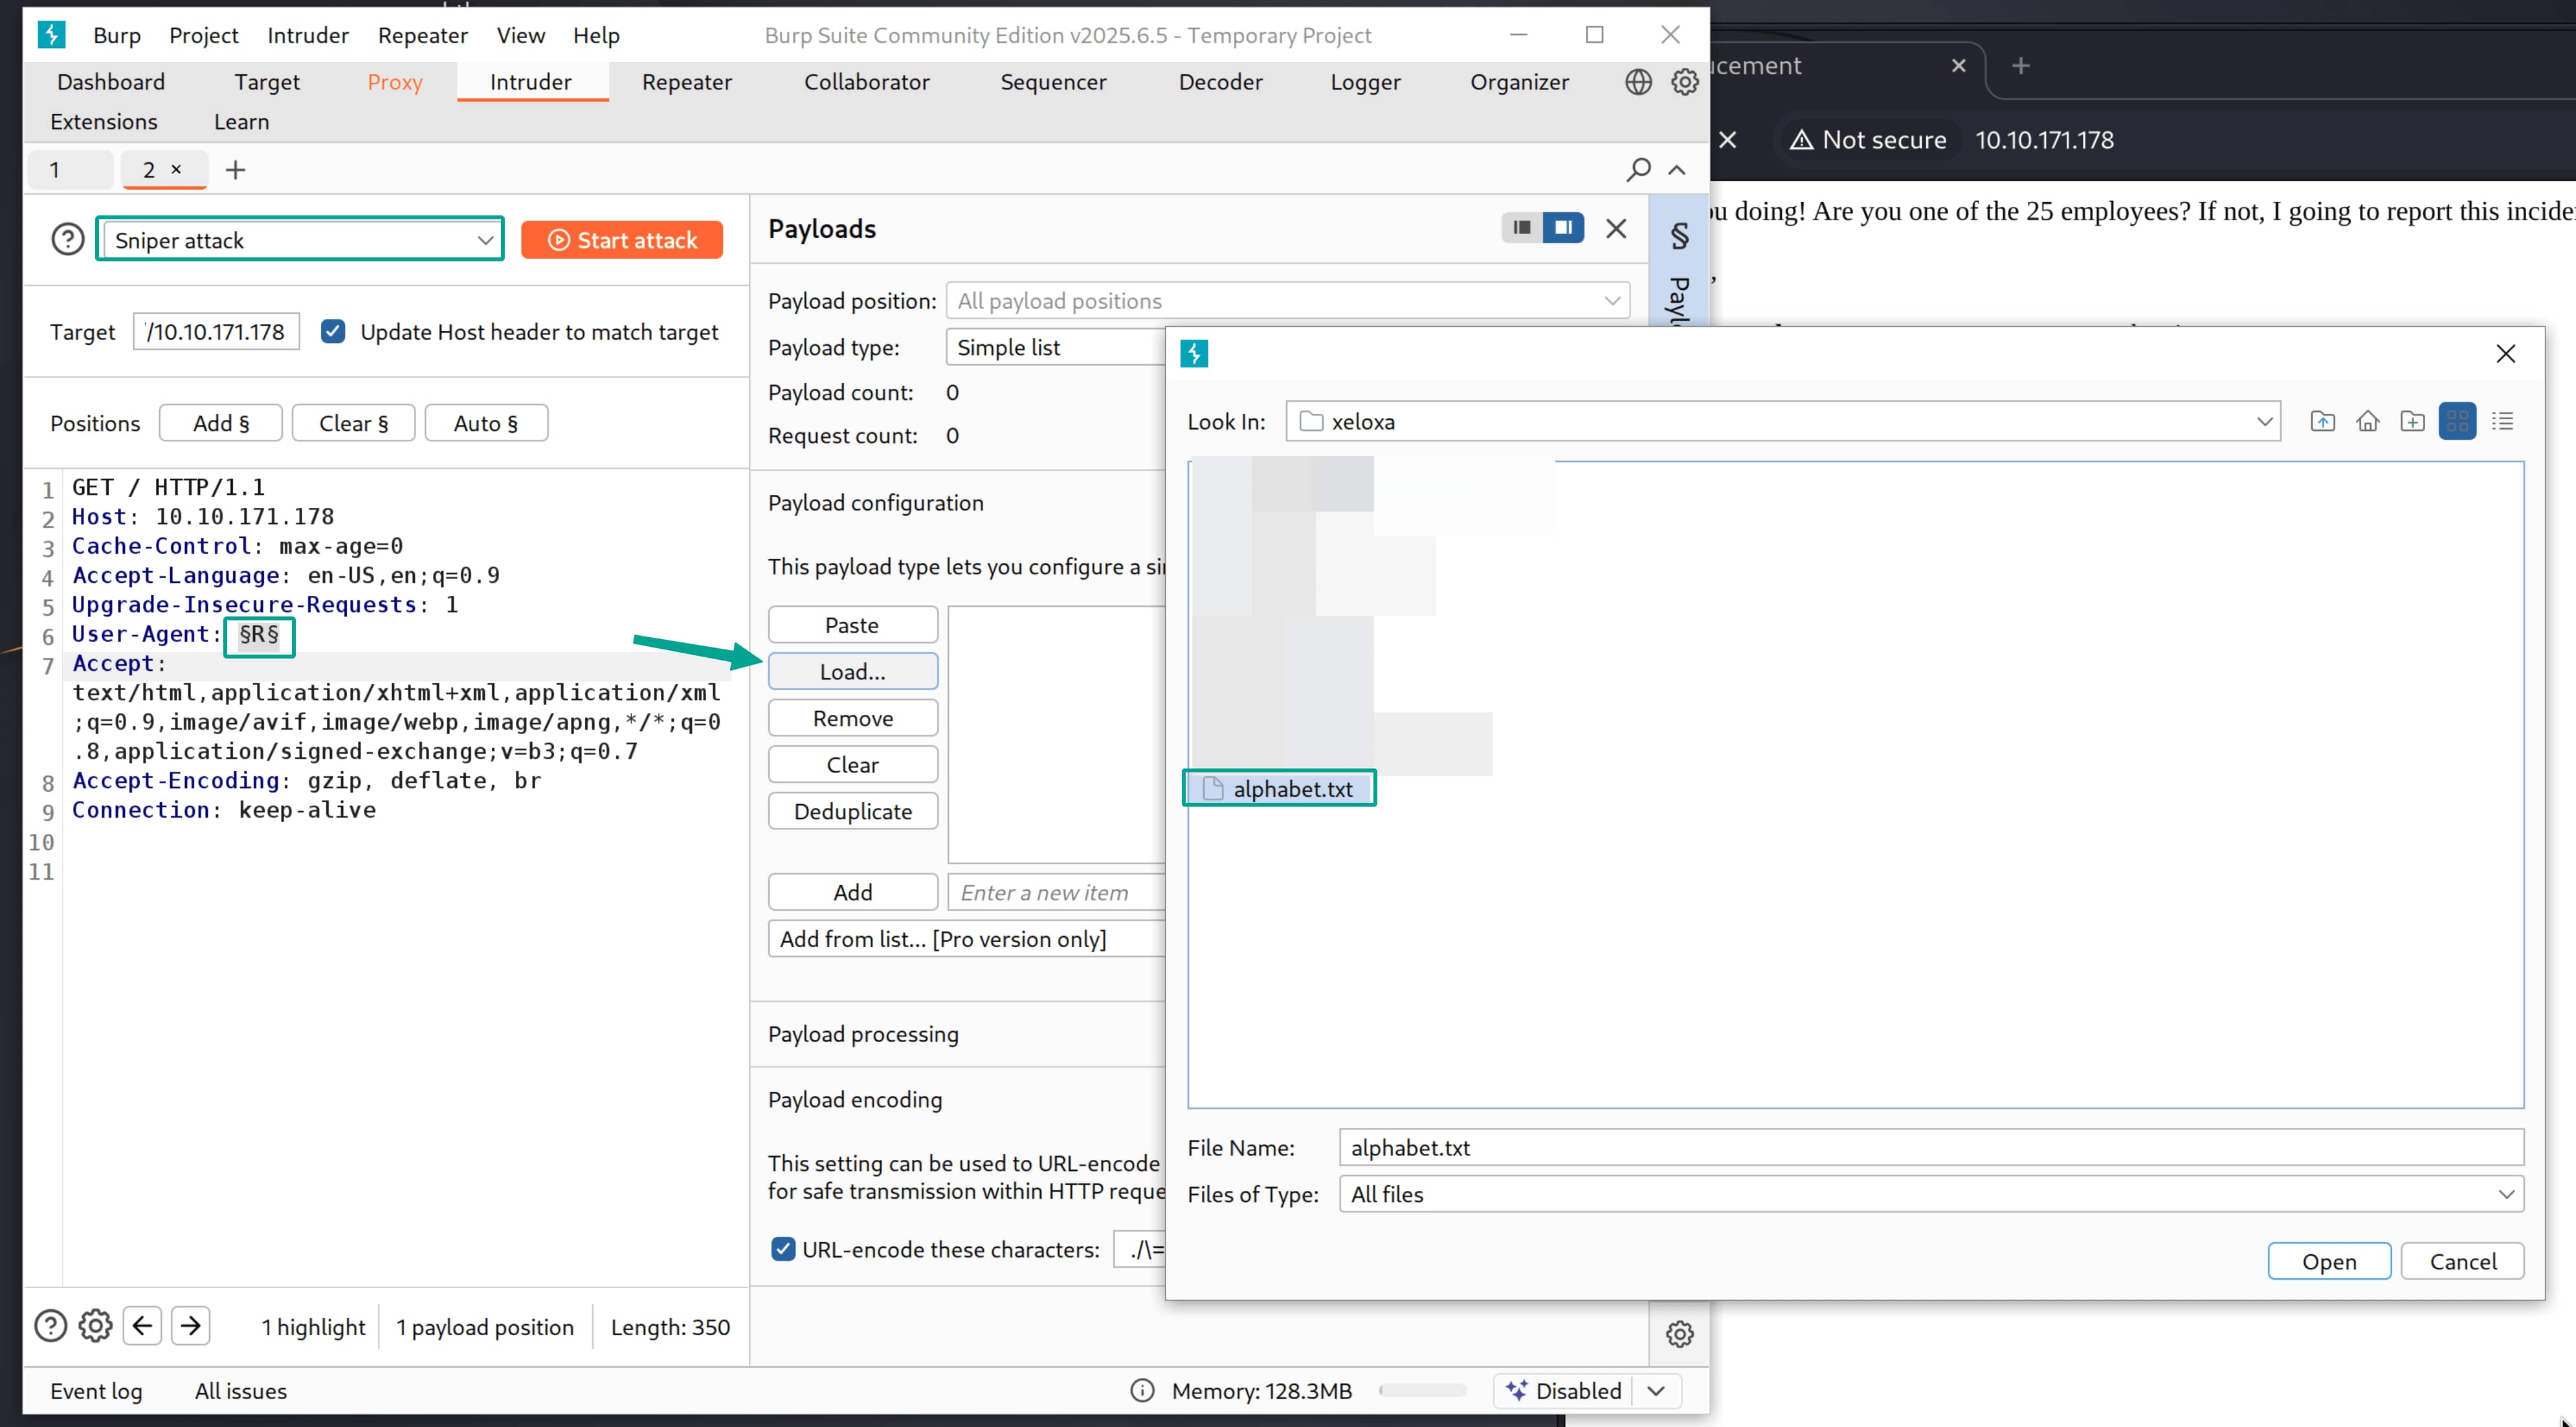The image size is (2576, 1427).
Task: Uncheck Update Host header to match target
Action: pyautogui.click(x=333, y=332)
